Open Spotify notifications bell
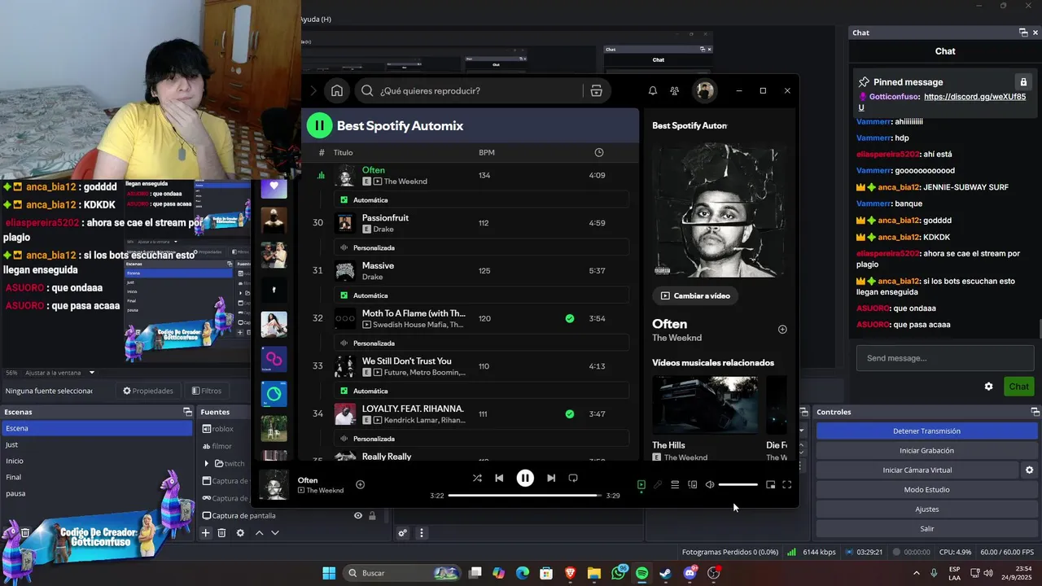This screenshot has height=586, width=1042. [x=652, y=90]
